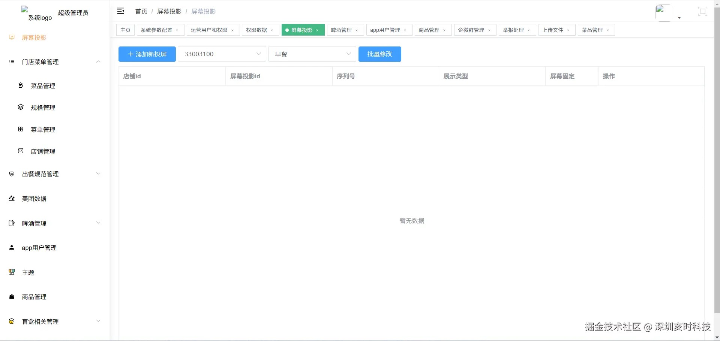Click the 展示类型 column header

pos(492,76)
